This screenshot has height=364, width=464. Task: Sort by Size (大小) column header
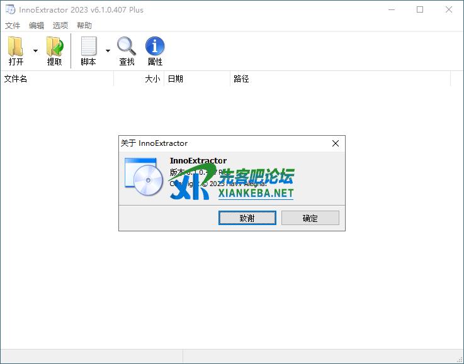[139, 79]
